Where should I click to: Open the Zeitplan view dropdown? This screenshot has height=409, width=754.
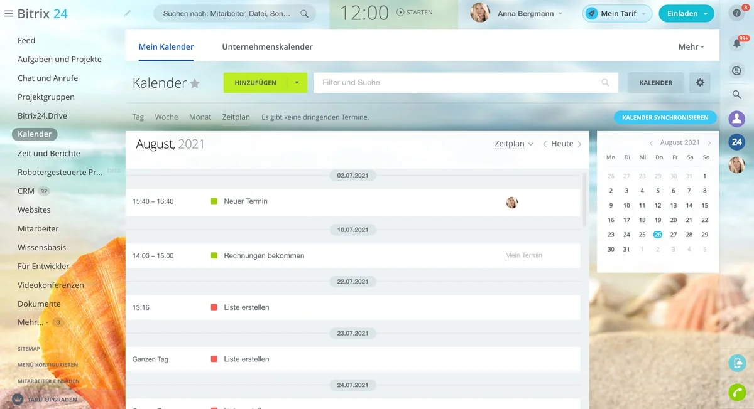513,144
